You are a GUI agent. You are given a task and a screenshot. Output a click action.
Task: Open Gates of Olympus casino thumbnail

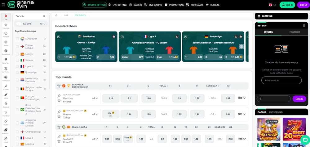click(x=269, y=129)
